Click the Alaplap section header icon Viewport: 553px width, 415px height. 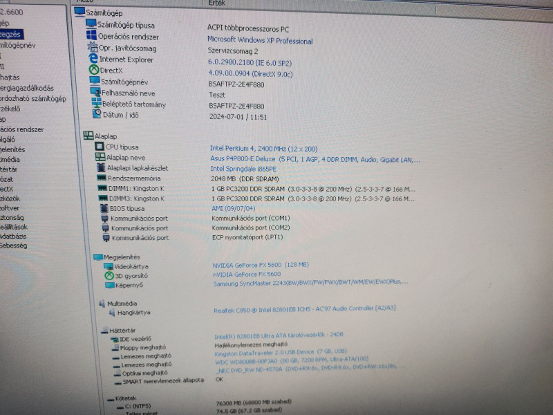pyautogui.click(x=88, y=135)
